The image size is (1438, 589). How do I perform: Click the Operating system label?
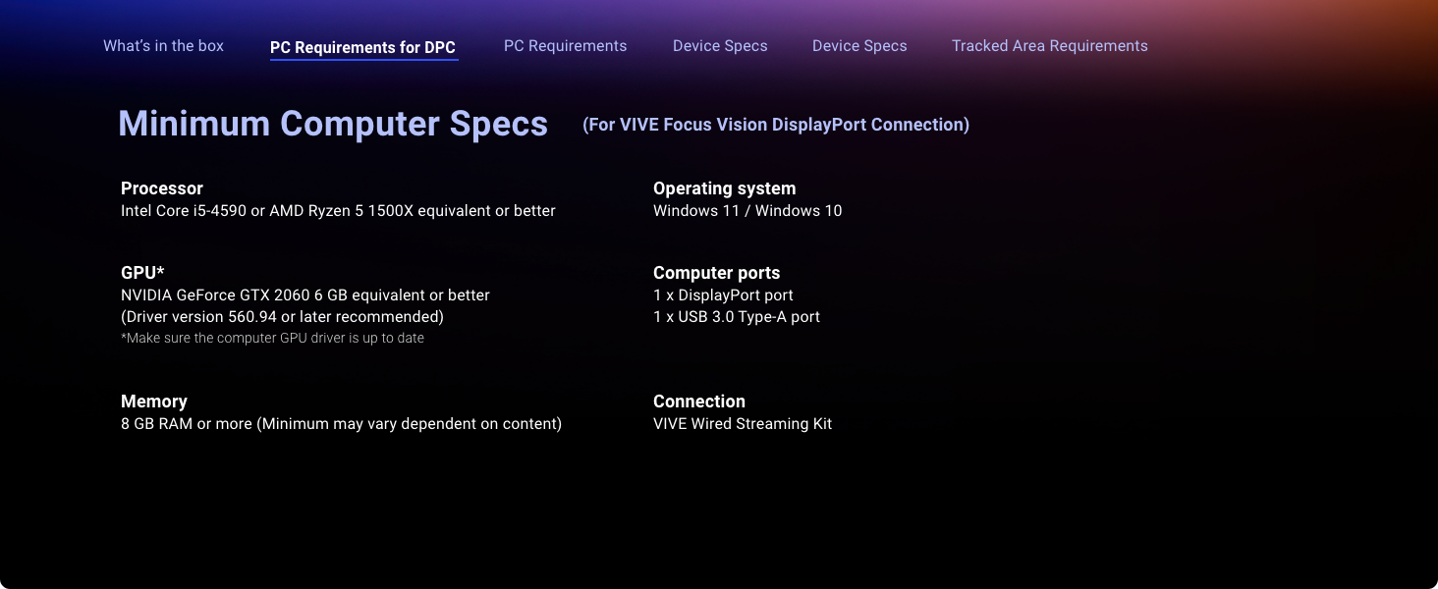coord(724,188)
